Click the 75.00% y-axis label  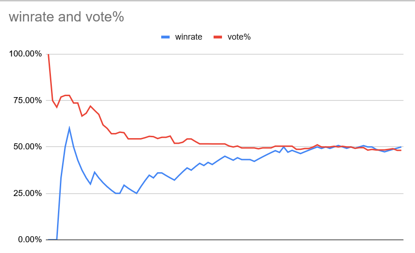point(28,100)
